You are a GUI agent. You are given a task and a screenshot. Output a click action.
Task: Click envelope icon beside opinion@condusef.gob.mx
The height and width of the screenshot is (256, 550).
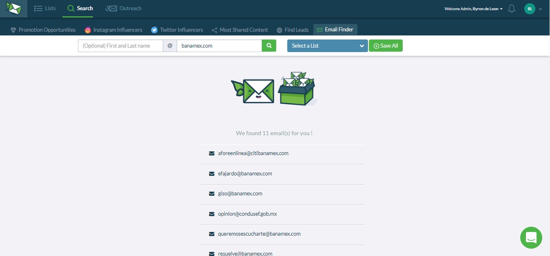click(x=211, y=214)
